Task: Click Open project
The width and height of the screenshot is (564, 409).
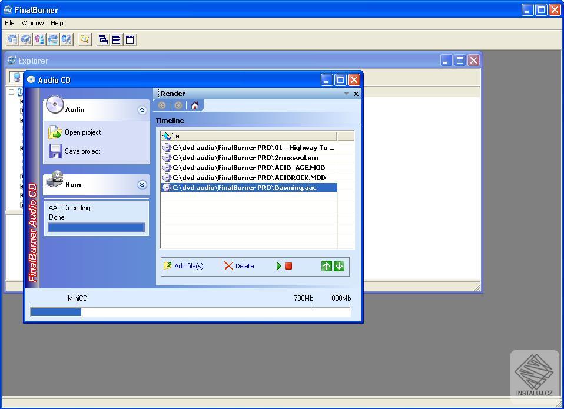Action: click(x=83, y=132)
